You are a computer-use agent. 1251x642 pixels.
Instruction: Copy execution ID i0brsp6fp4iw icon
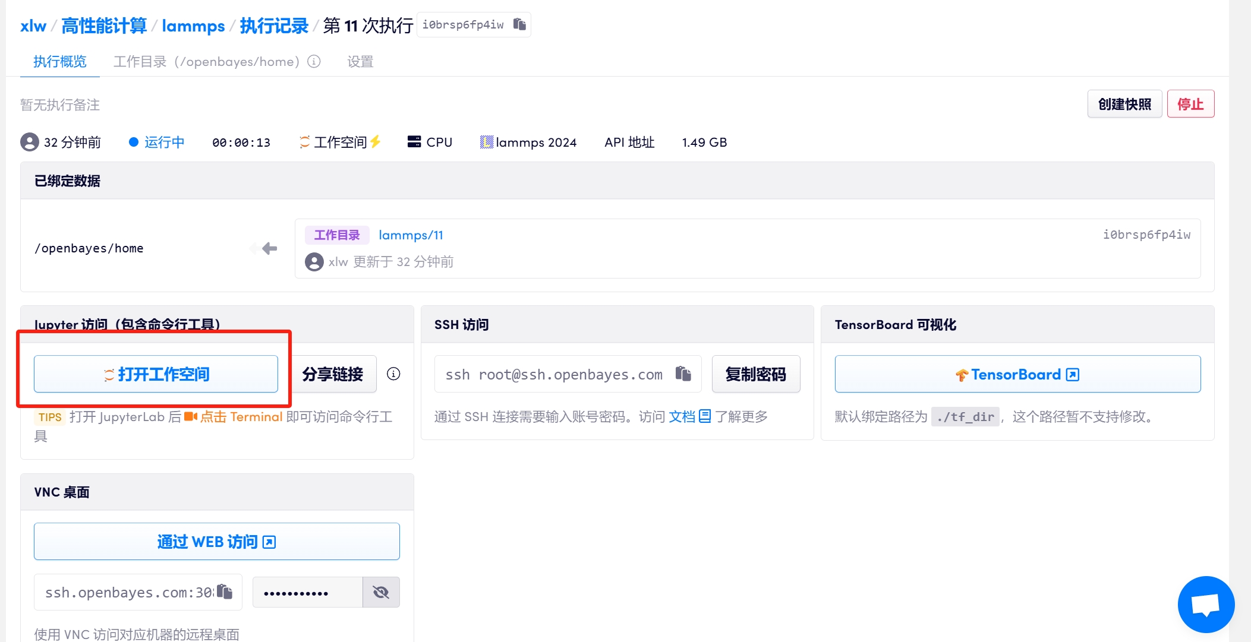(520, 24)
